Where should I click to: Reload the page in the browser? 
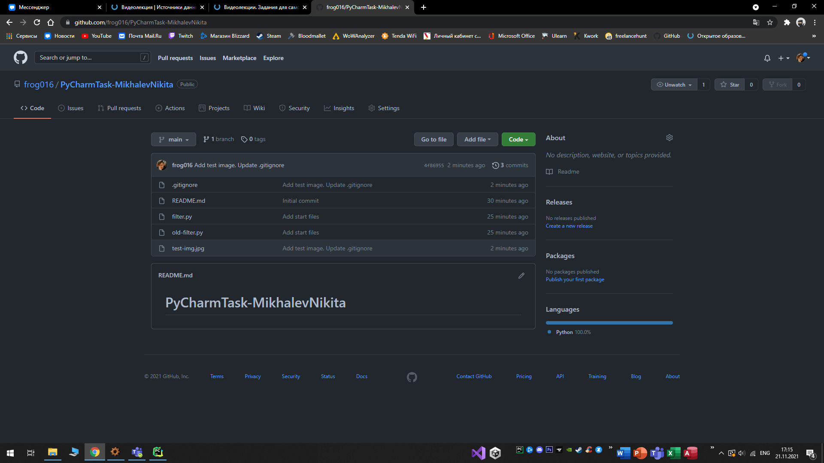[37, 22]
